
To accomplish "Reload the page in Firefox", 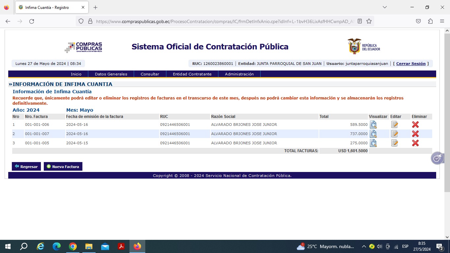I will [32, 21].
